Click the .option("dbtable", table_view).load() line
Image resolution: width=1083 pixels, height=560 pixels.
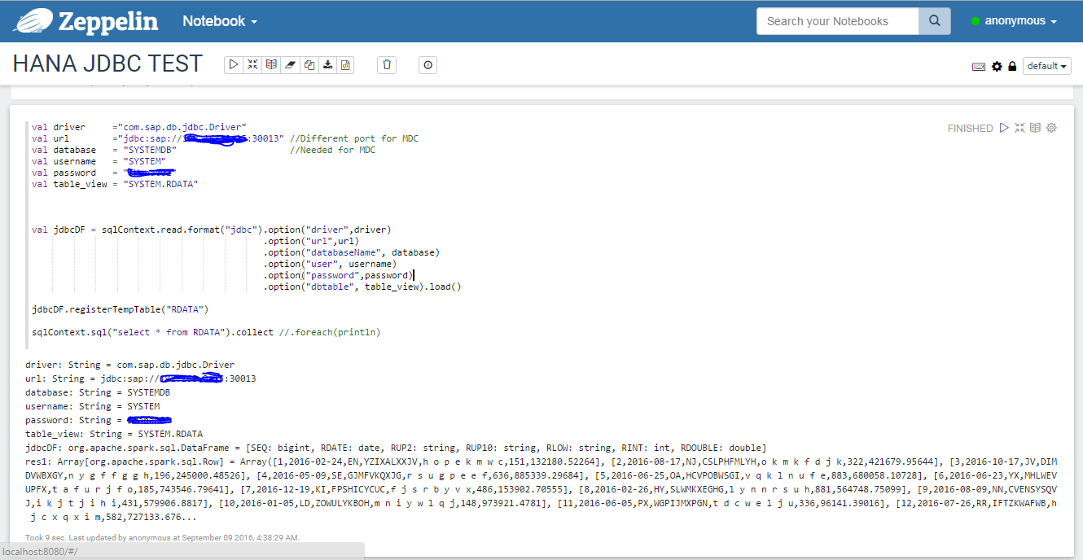pos(362,287)
